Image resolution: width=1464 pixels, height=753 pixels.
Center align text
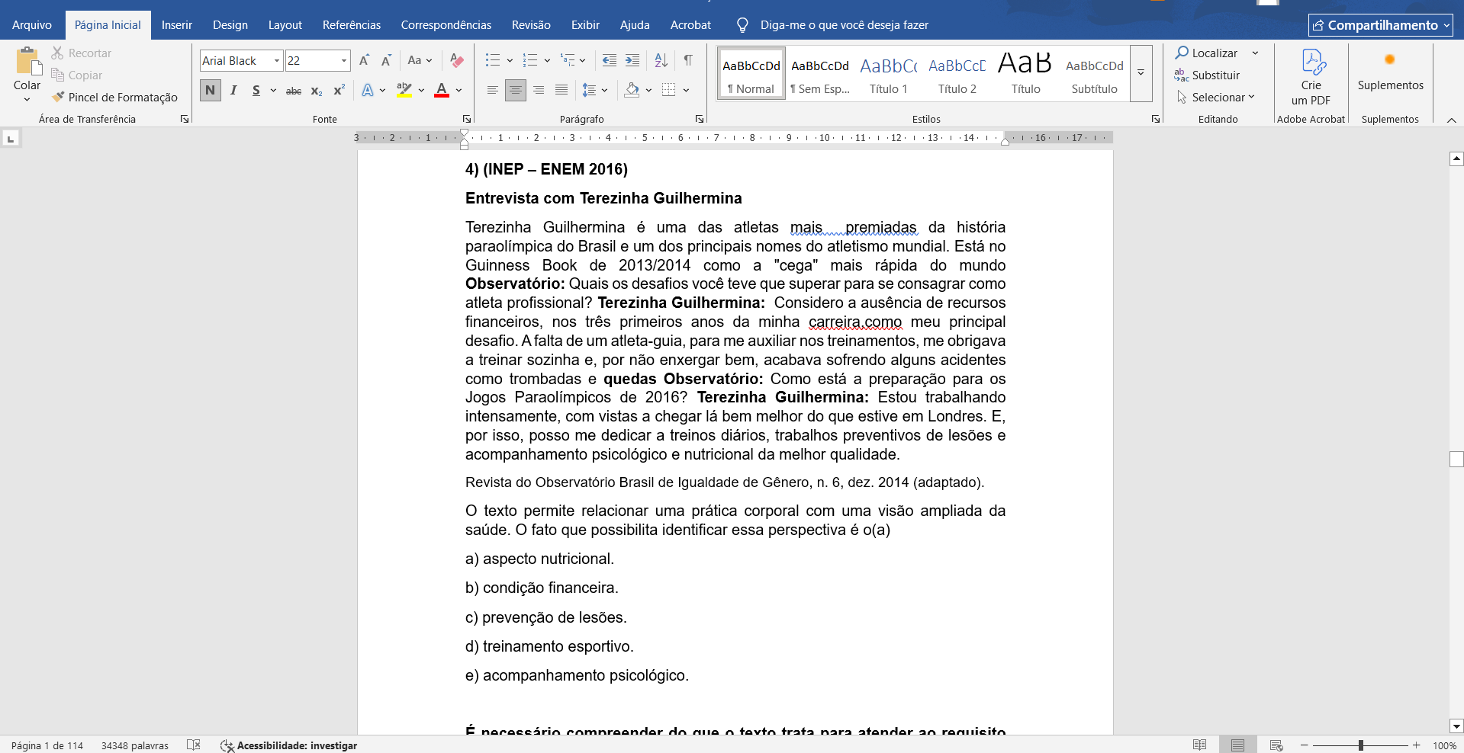click(x=516, y=91)
